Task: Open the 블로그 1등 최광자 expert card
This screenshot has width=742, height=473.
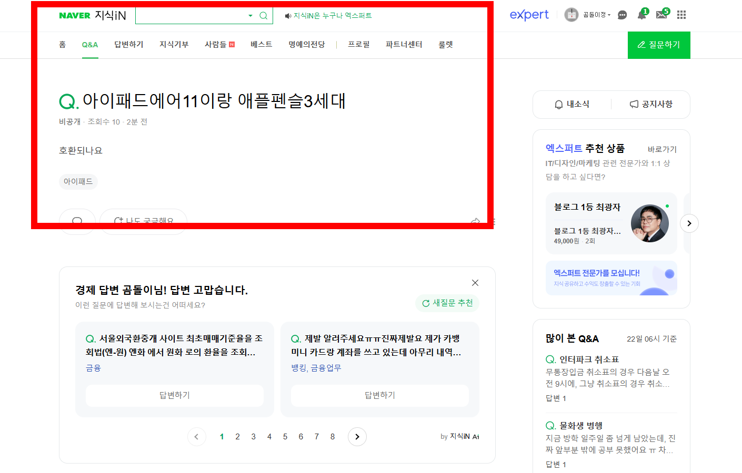Action: pos(611,223)
